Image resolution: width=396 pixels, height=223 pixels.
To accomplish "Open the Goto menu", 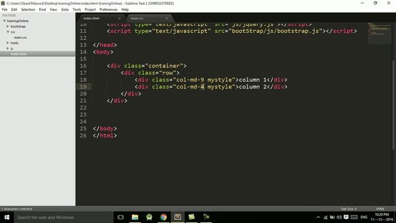I will coord(64,10).
